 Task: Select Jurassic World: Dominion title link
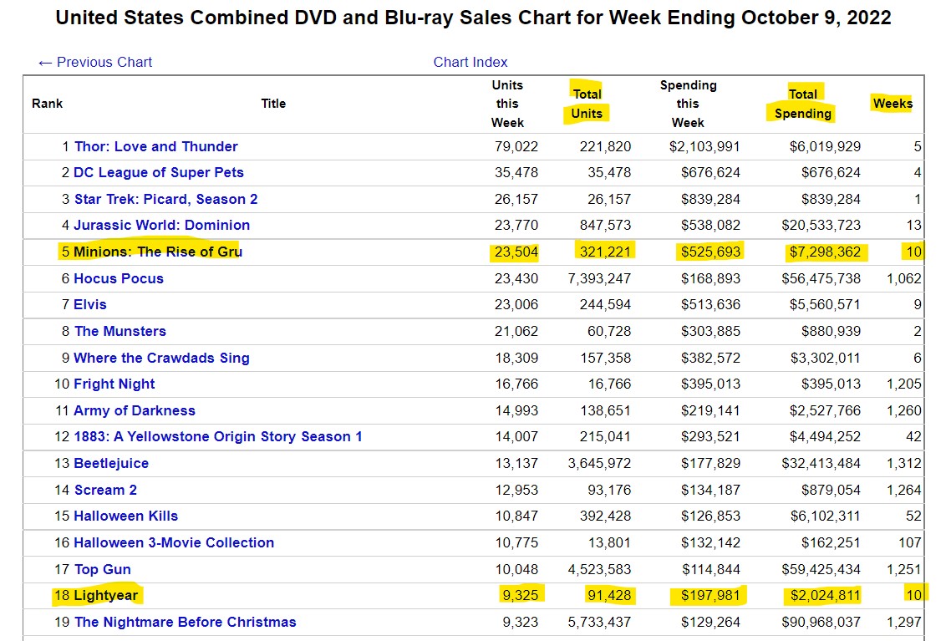[161, 225]
